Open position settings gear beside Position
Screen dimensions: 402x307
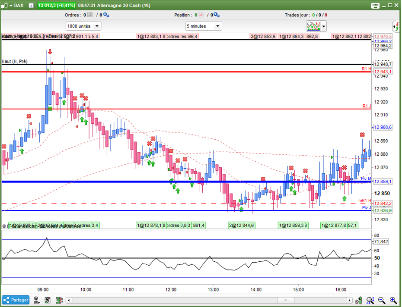click(217, 15)
